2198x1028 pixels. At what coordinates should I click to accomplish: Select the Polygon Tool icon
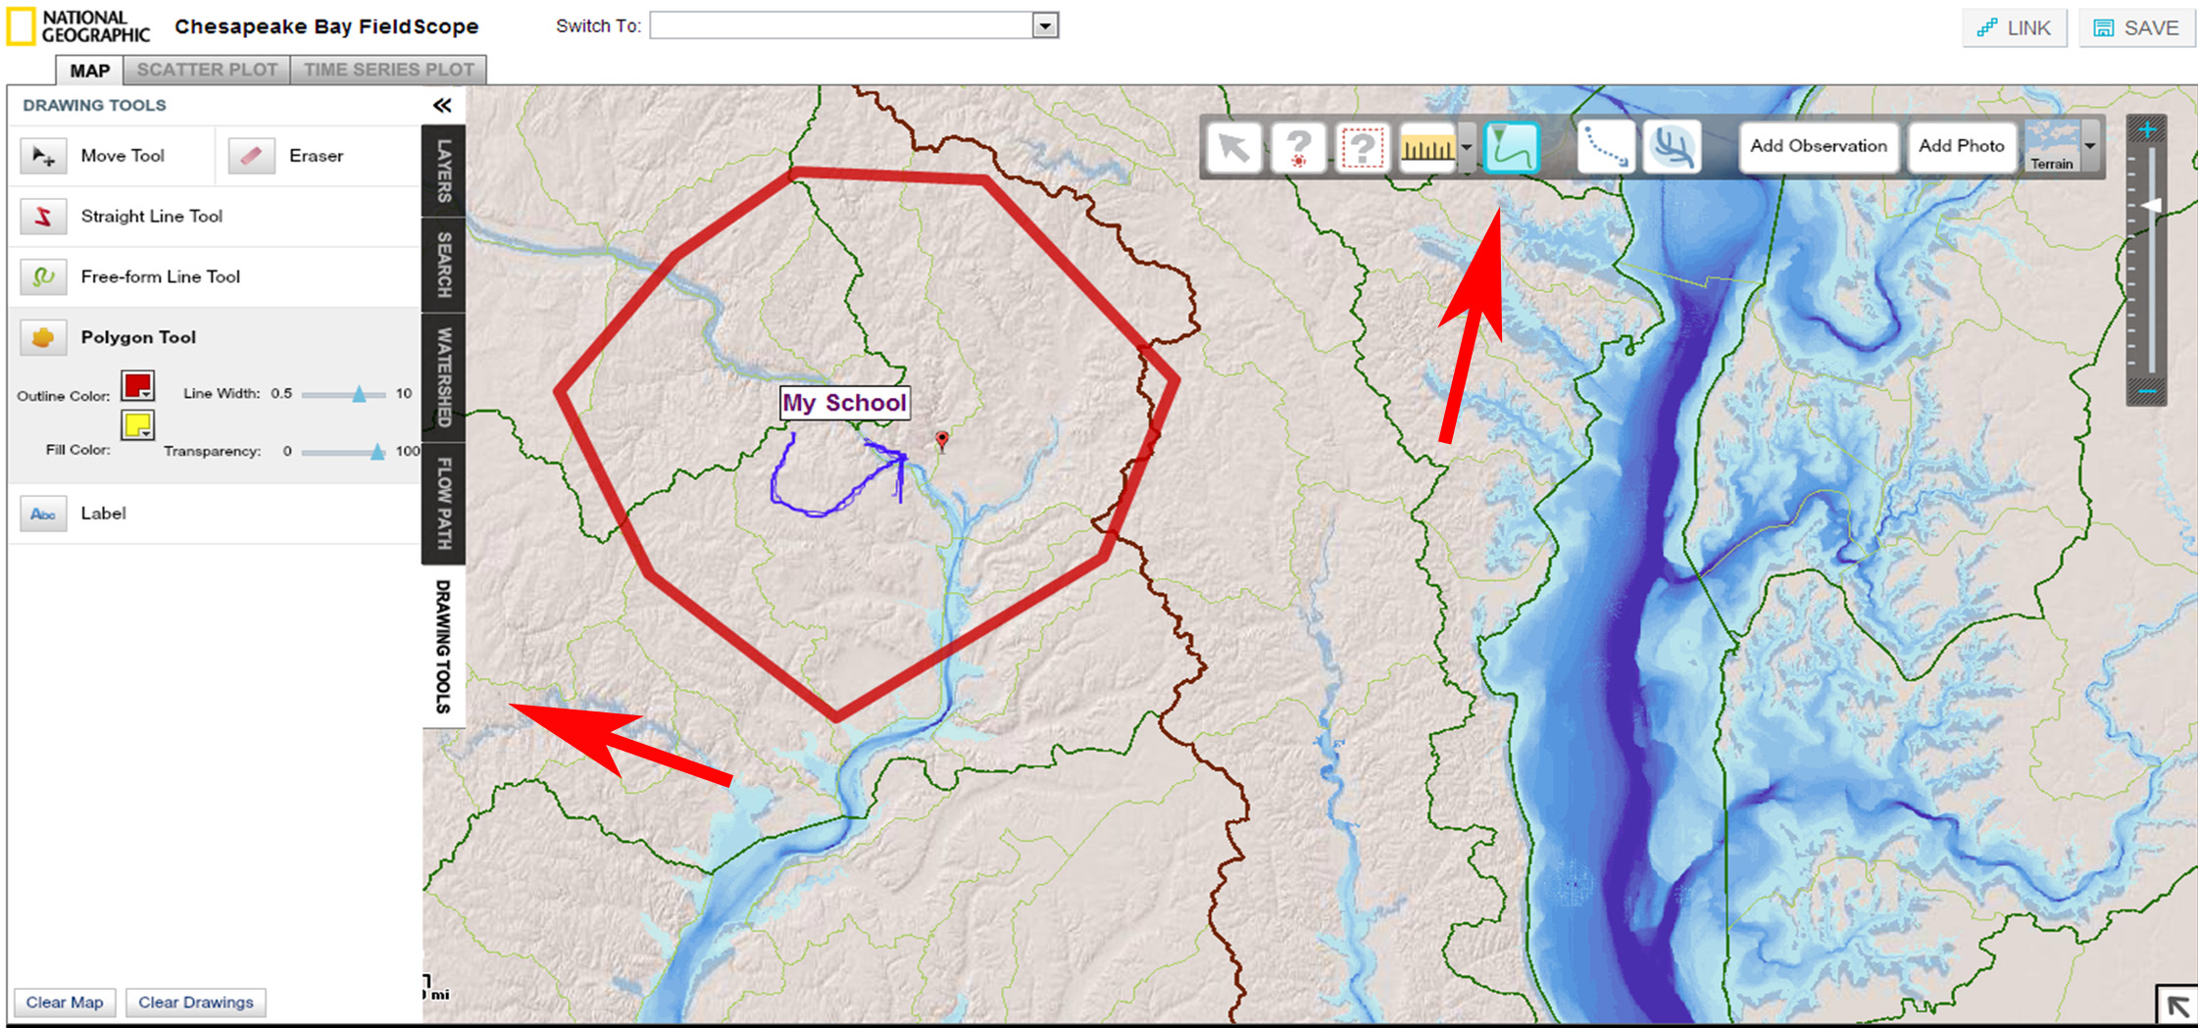pos(43,337)
